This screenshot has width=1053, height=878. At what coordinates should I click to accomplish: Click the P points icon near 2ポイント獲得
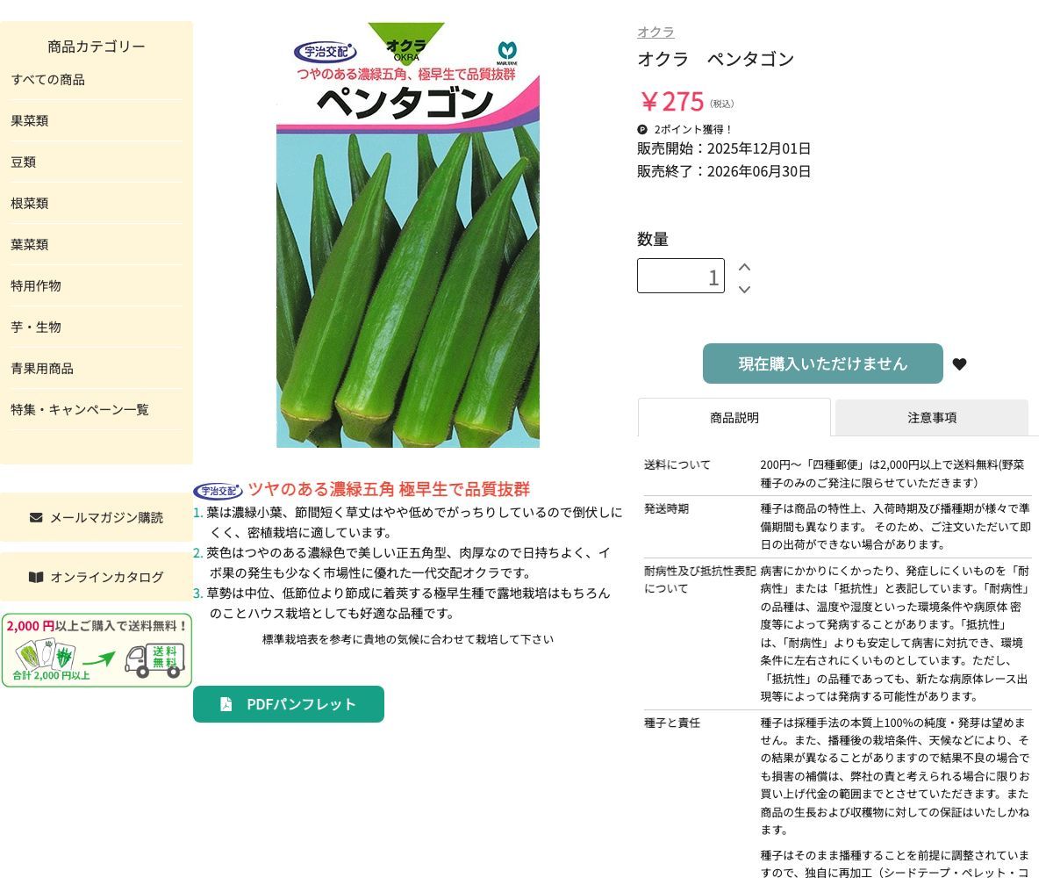point(643,129)
